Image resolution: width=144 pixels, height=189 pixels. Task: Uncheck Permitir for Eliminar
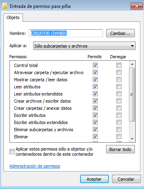[95, 136]
